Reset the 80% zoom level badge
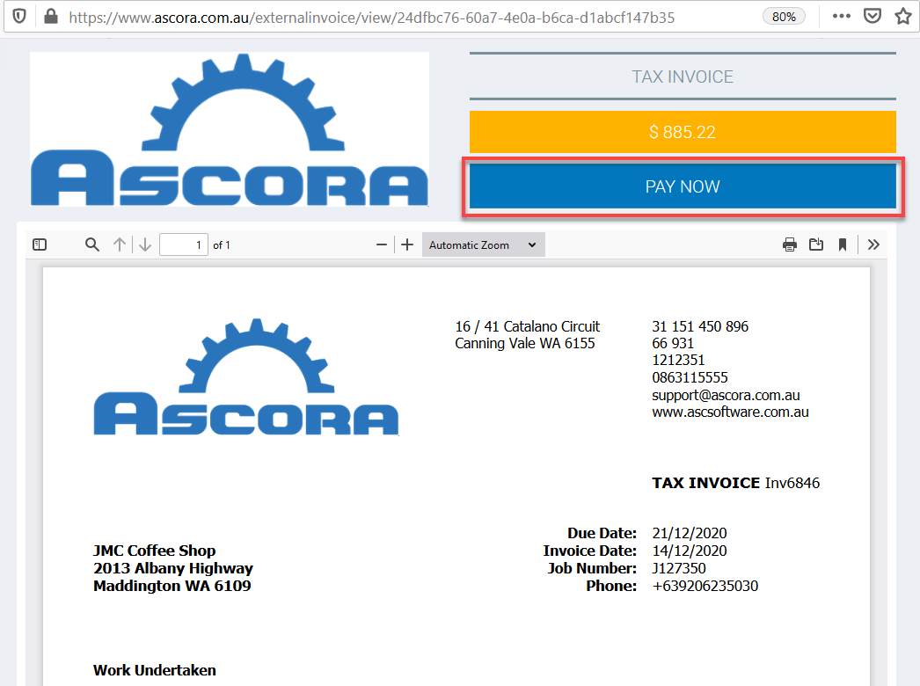This screenshot has width=920, height=686. tap(784, 16)
